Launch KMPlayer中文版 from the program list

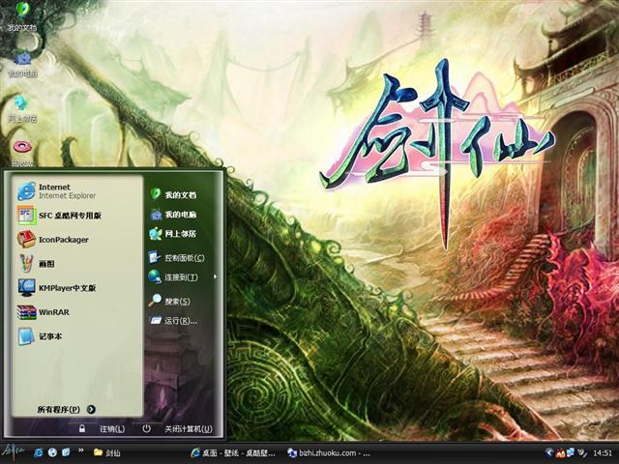pos(77,288)
